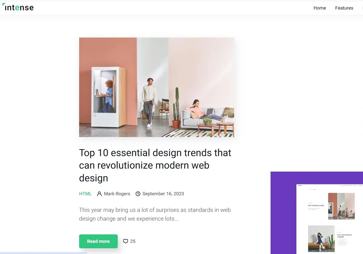Click the purple banner background
The image size is (363, 254).
(283, 212)
